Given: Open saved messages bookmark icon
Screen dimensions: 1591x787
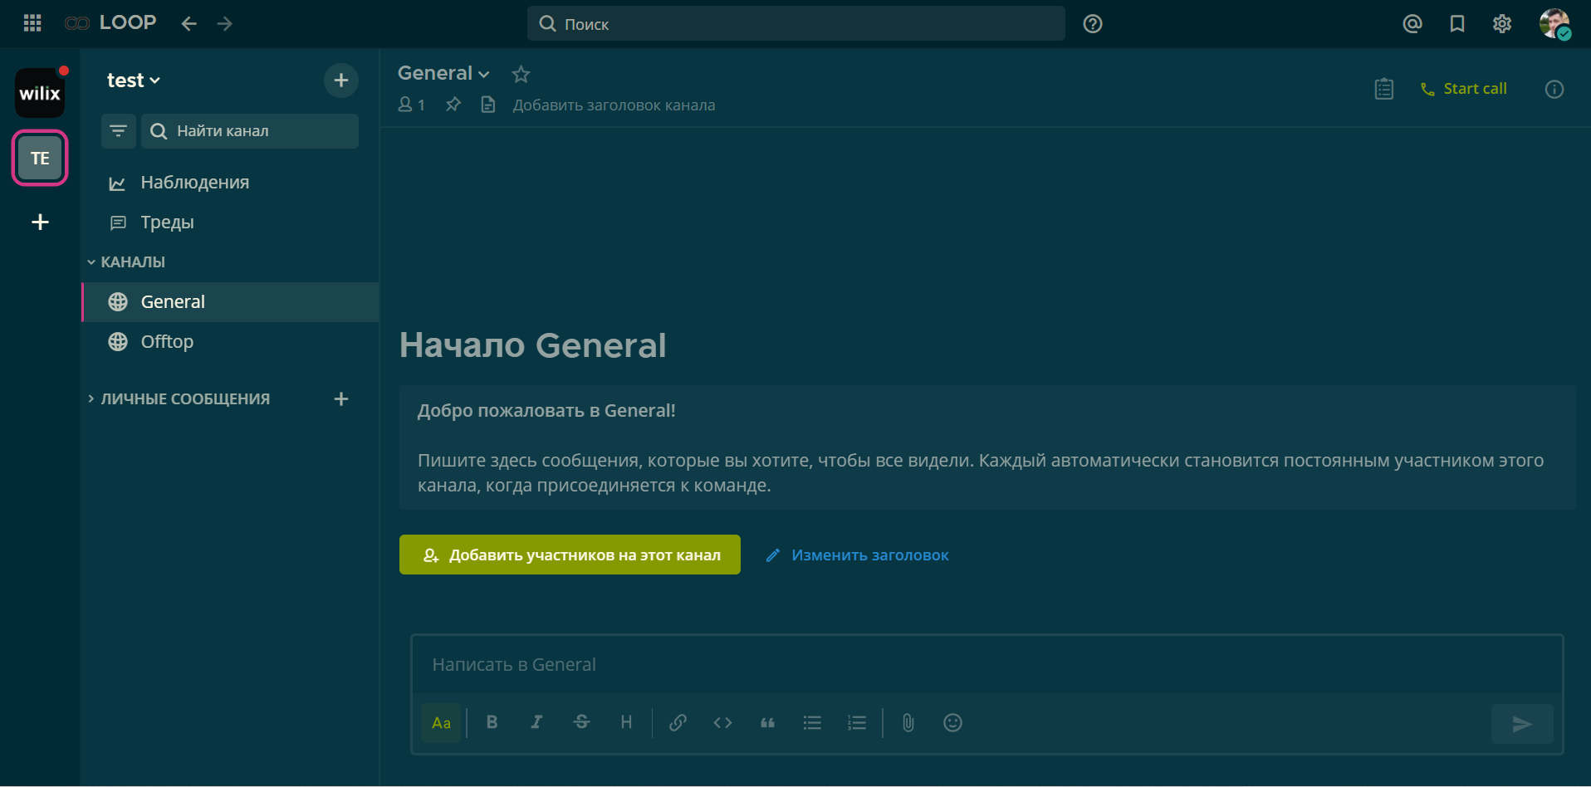Looking at the screenshot, I should [x=1456, y=23].
